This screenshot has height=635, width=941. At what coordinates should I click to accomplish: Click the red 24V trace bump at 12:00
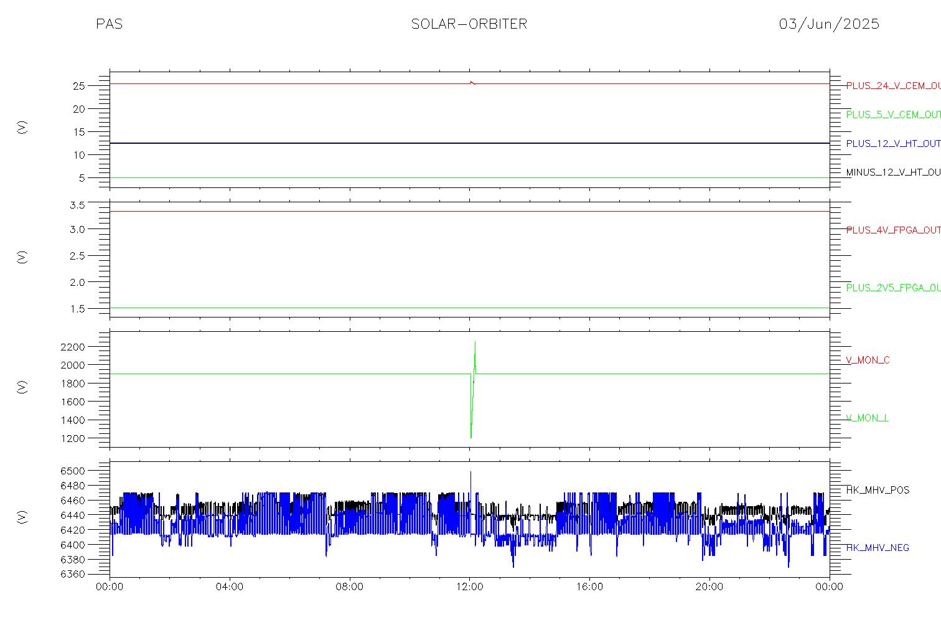point(472,82)
